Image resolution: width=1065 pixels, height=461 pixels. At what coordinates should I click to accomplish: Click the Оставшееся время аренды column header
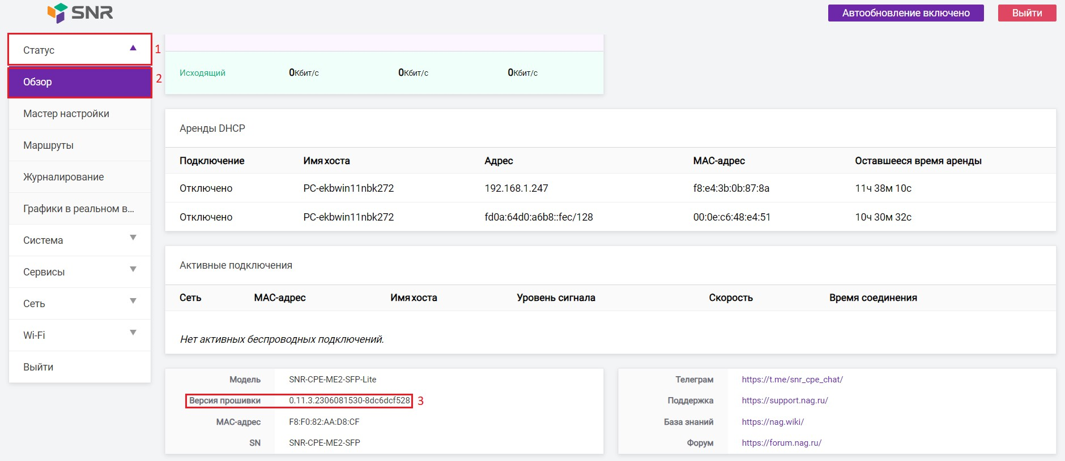click(918, 161)
